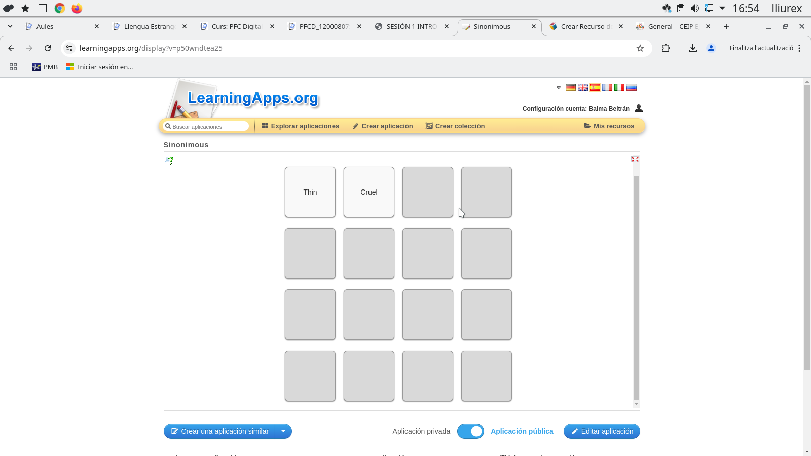Viewport: 811px width, 456px height.
Task: Open the user account profile icon
Action: pos(638,108)
